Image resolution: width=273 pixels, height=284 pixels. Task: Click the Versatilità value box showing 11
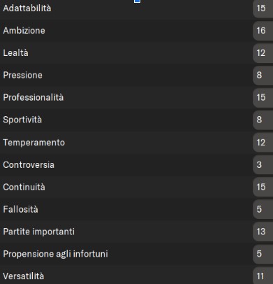(x=263, y=276)
